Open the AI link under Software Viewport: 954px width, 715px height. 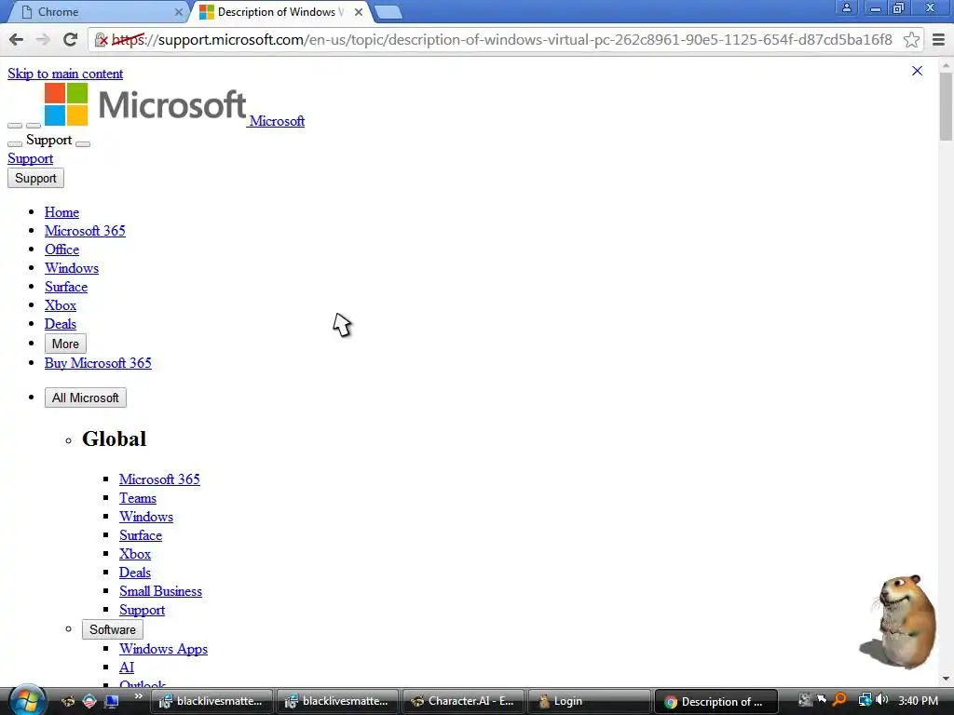[127, 668]
